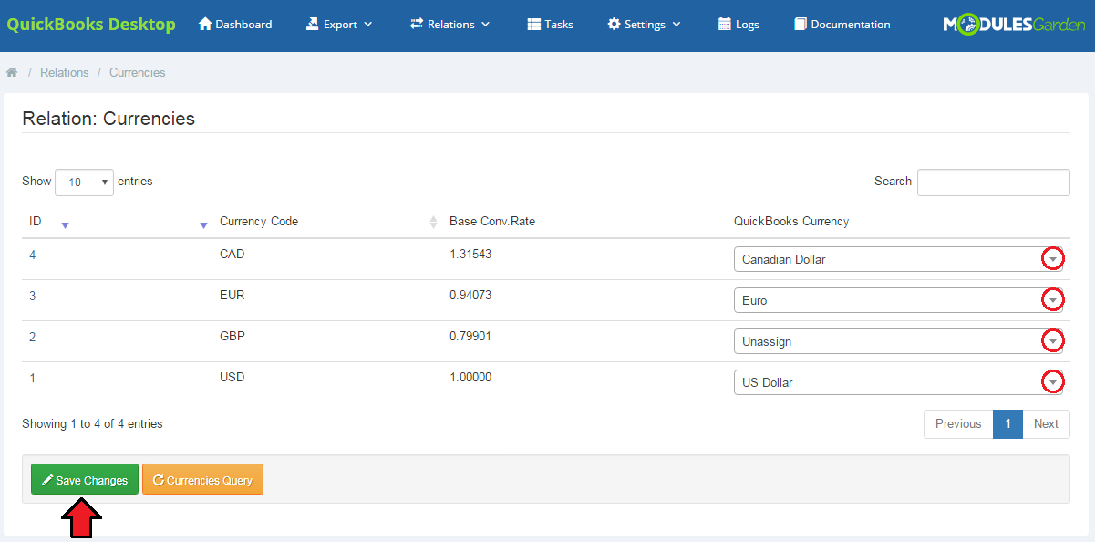Click the Relations breadcrumb link

[65, 72]
